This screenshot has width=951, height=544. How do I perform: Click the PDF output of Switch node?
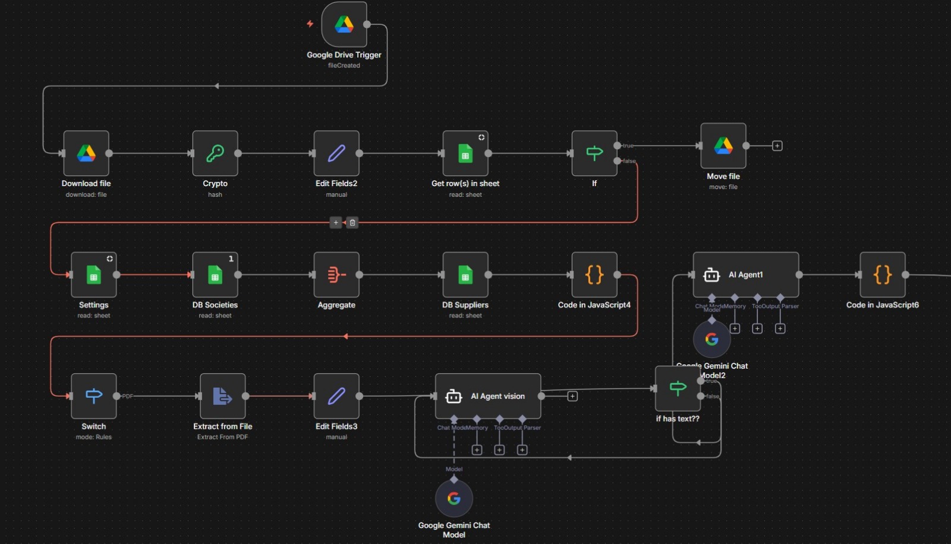(x=117, y=396)
